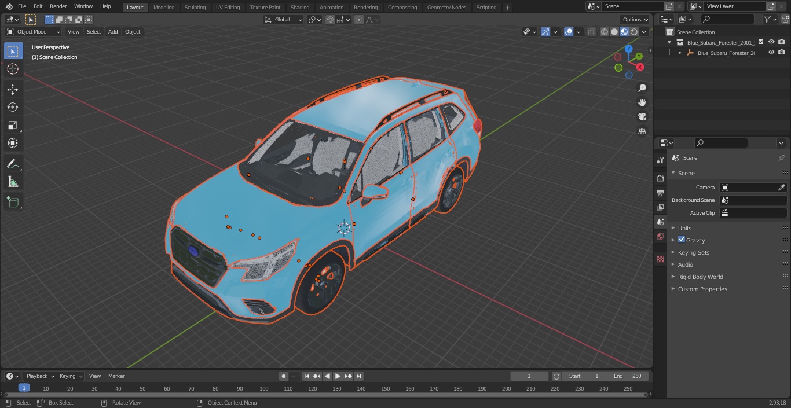Screen dimensions: 791x408
Task: Open the Tool properties tab
Action: pos(660,160)
